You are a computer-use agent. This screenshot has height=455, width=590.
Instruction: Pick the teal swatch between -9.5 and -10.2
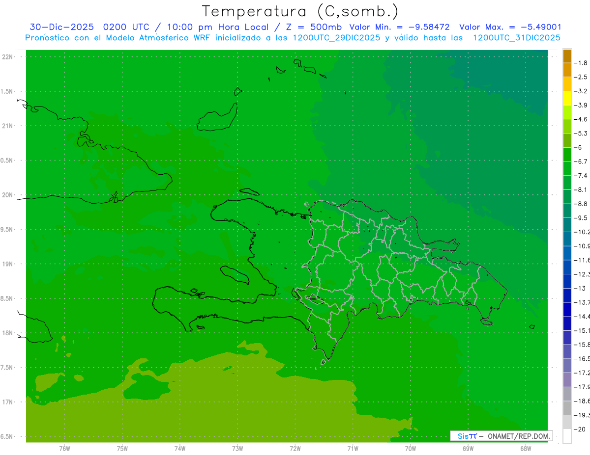coord(567,225)
